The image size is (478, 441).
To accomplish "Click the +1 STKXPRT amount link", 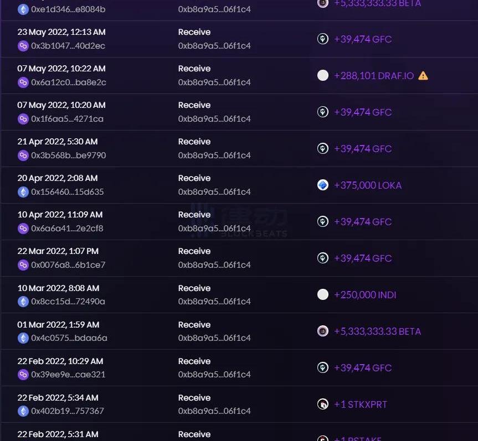I will tap(361, 404).
